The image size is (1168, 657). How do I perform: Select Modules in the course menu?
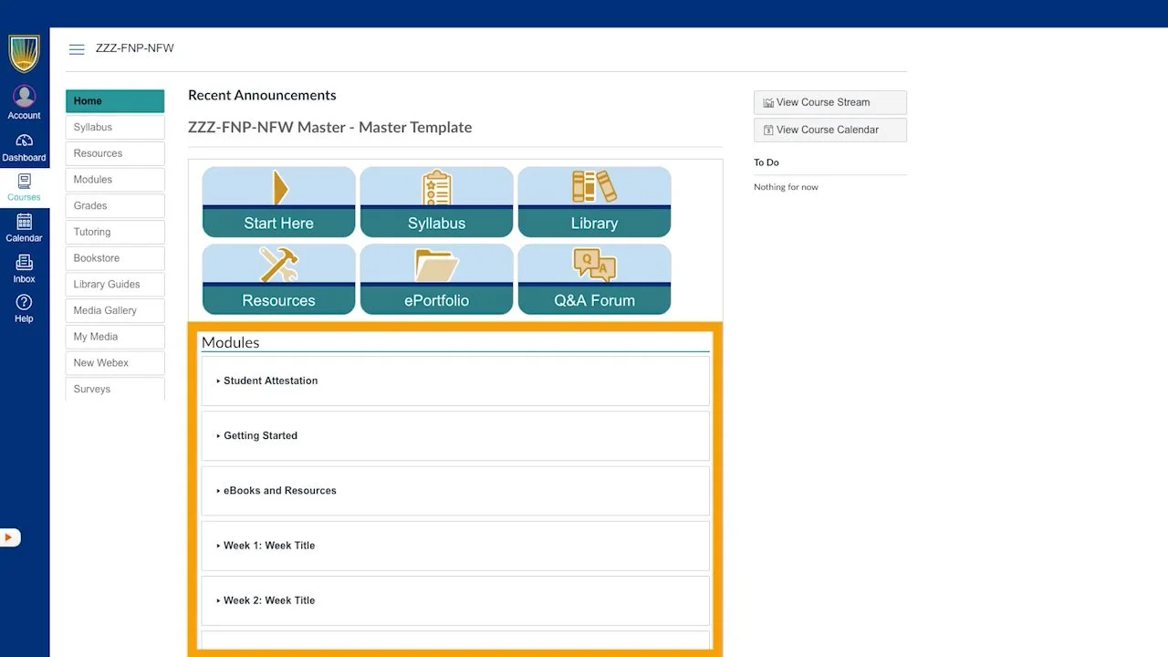click(115, 180)
